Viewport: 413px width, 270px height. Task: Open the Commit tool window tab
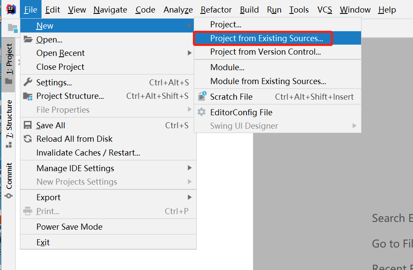click(9, 180)
